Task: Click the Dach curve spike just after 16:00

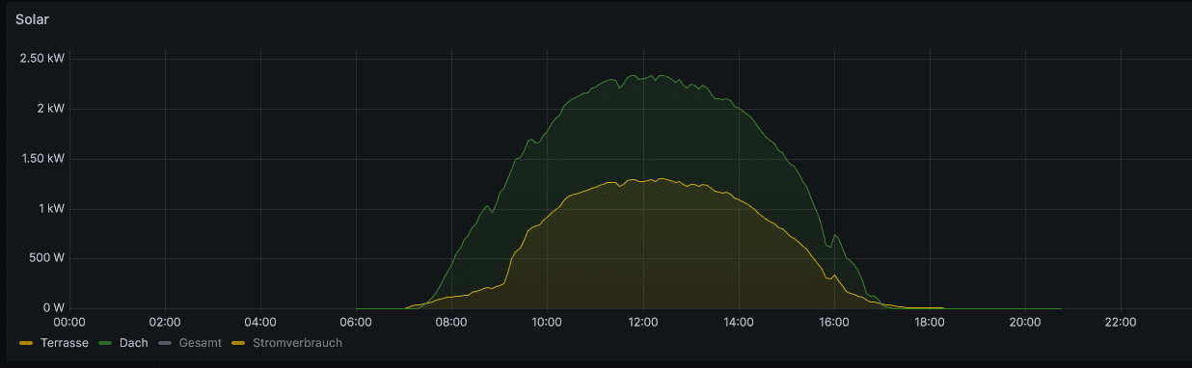Action: tap(835, 234)
